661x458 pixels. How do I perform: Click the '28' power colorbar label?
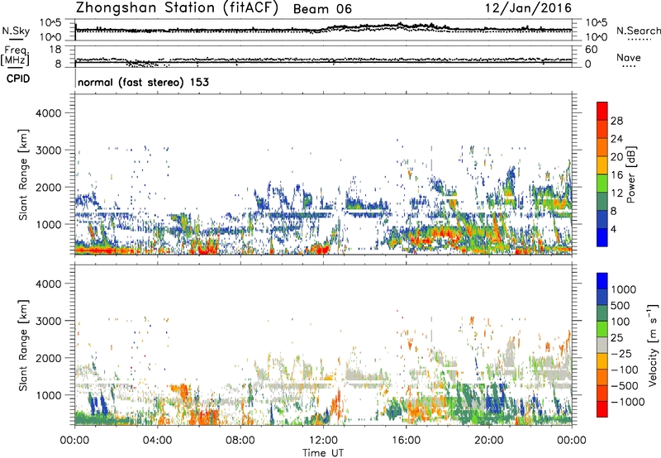coord(616,121)
